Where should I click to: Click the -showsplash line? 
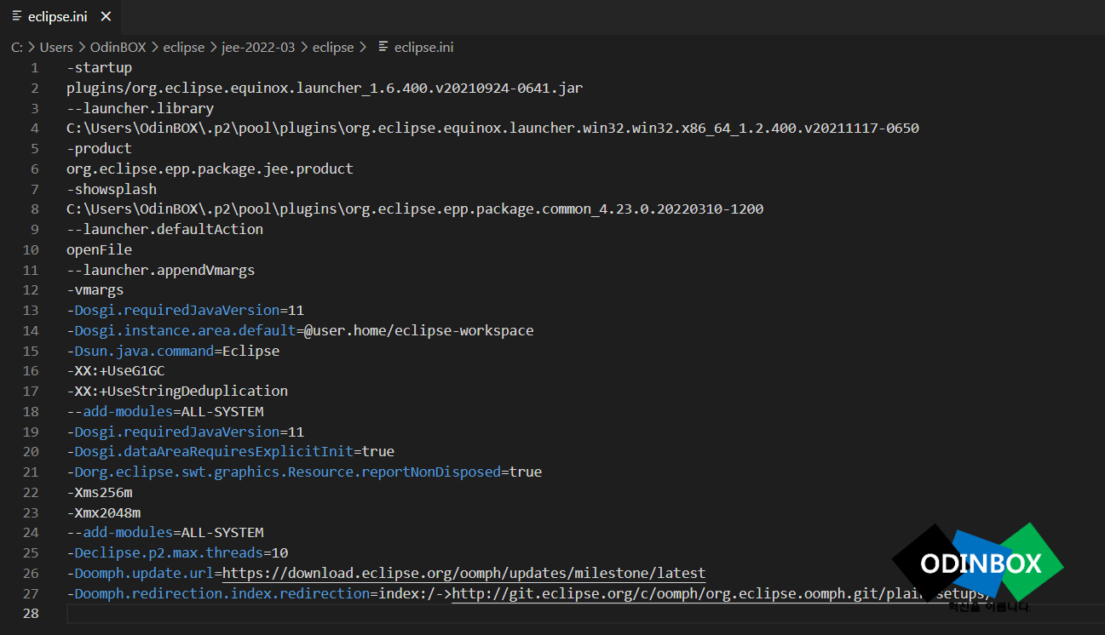(112, 189)
